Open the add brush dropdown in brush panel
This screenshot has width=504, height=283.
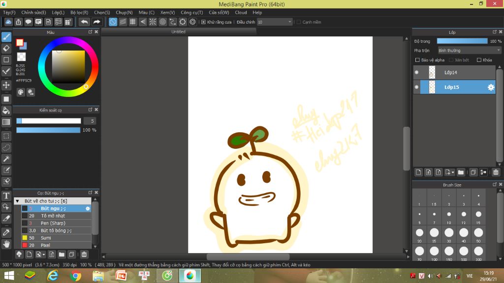tap(40, 255)
